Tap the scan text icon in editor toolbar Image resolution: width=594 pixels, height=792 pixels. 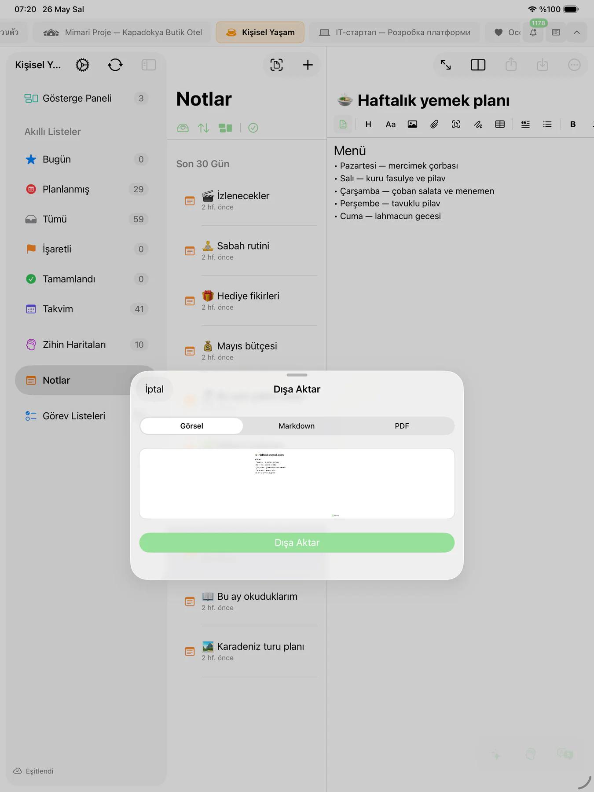point(456,124)
